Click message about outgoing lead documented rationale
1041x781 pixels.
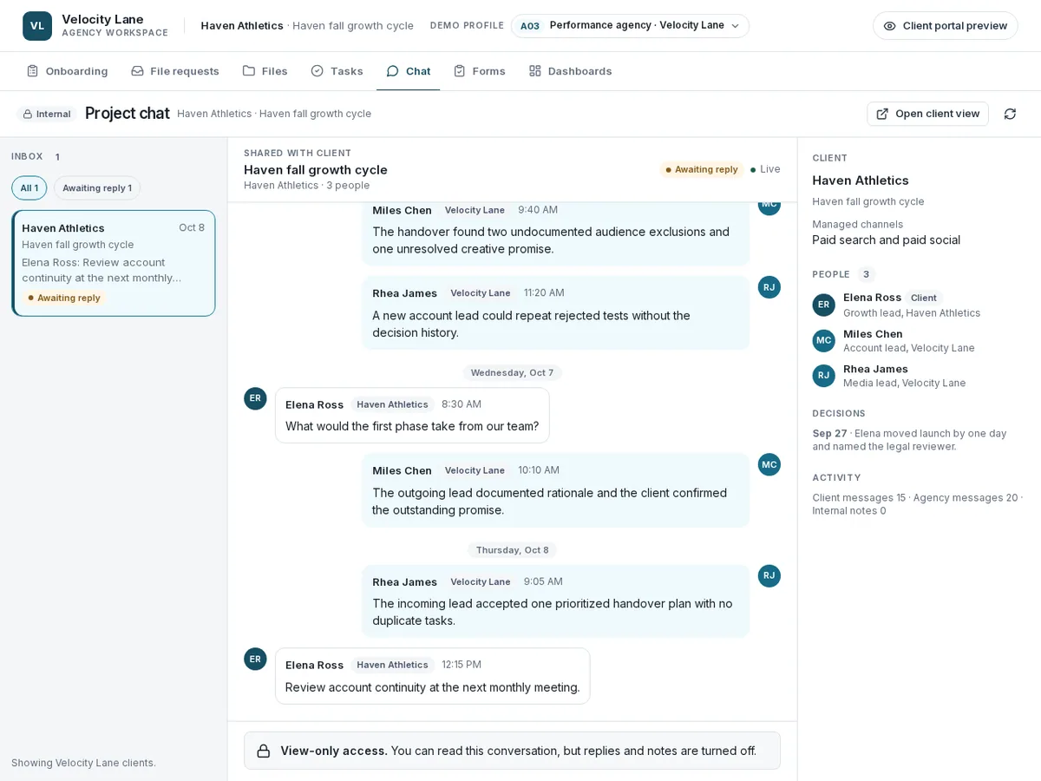point(555,490)
